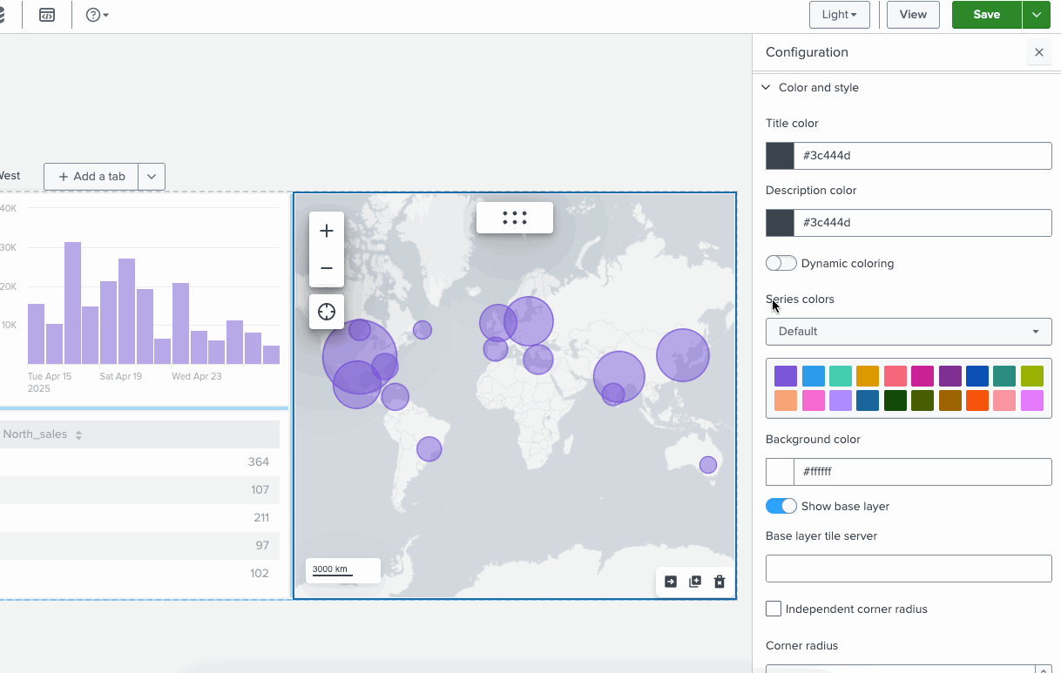This screenshot has height=673, width=1061.
Task: Open the help menu
Action: 97,15
